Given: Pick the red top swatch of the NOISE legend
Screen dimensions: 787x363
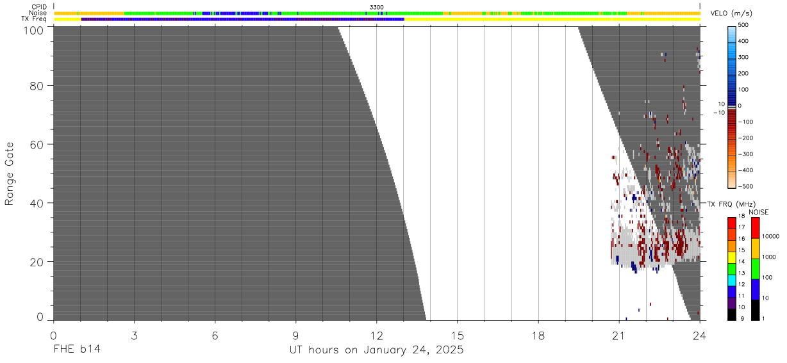Looking at the screenshot, I should tap(755, 228).
